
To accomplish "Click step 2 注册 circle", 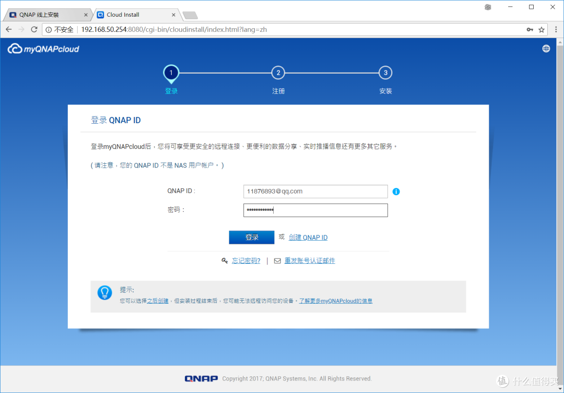I will (x=278, y=73).
